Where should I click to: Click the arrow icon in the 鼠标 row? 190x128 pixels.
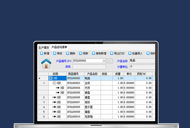54,102
